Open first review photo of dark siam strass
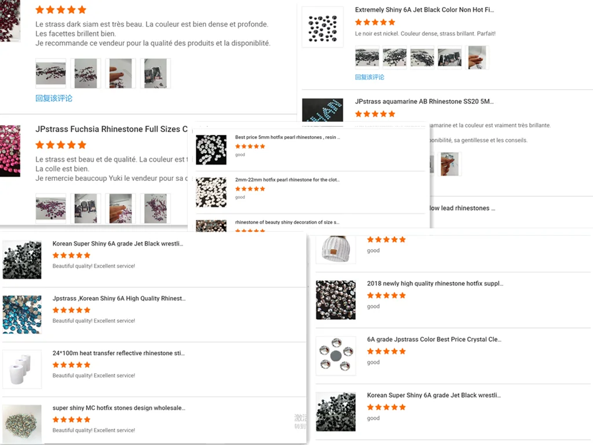This screenshot has width=593, height=445. pyautogui.click(x=51, y=74)
